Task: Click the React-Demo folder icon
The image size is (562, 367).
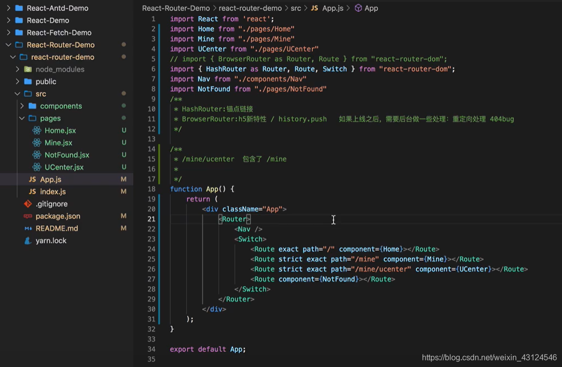Action: click(x=19, y=20)
